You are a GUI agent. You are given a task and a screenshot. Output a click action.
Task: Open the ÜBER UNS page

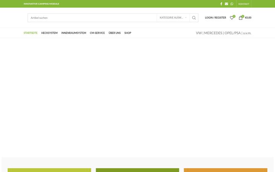pyautogui.click(x=115, y=33)
